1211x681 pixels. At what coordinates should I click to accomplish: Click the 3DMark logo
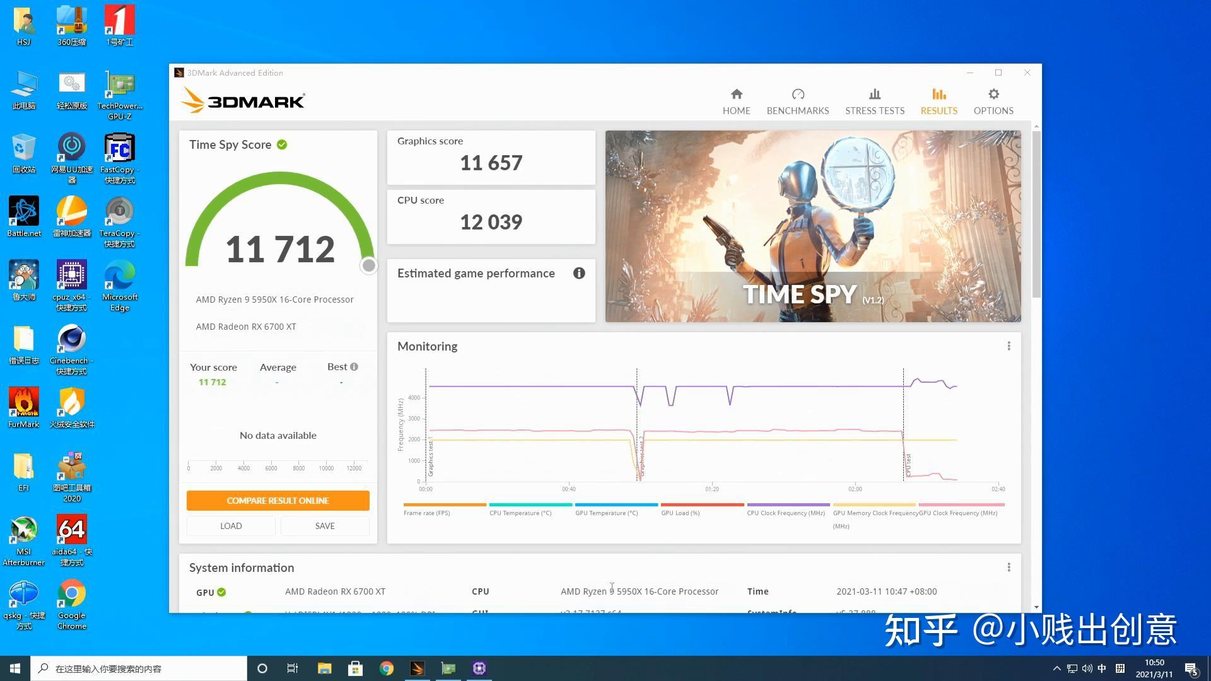pos(243,101)
